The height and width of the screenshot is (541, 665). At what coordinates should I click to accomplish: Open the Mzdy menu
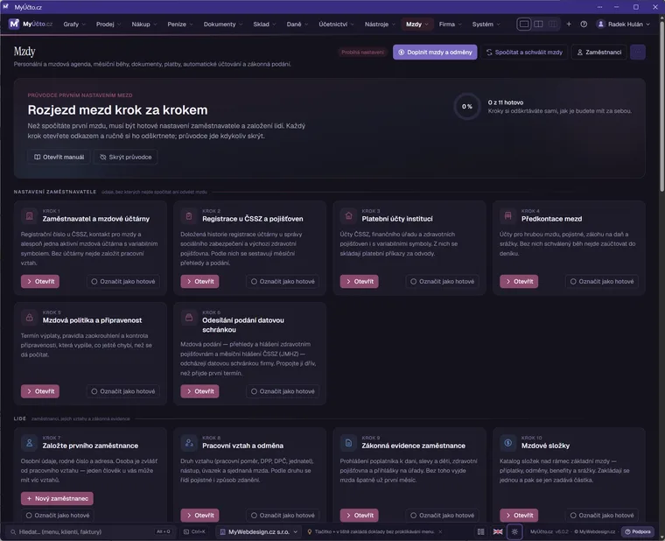416,25
